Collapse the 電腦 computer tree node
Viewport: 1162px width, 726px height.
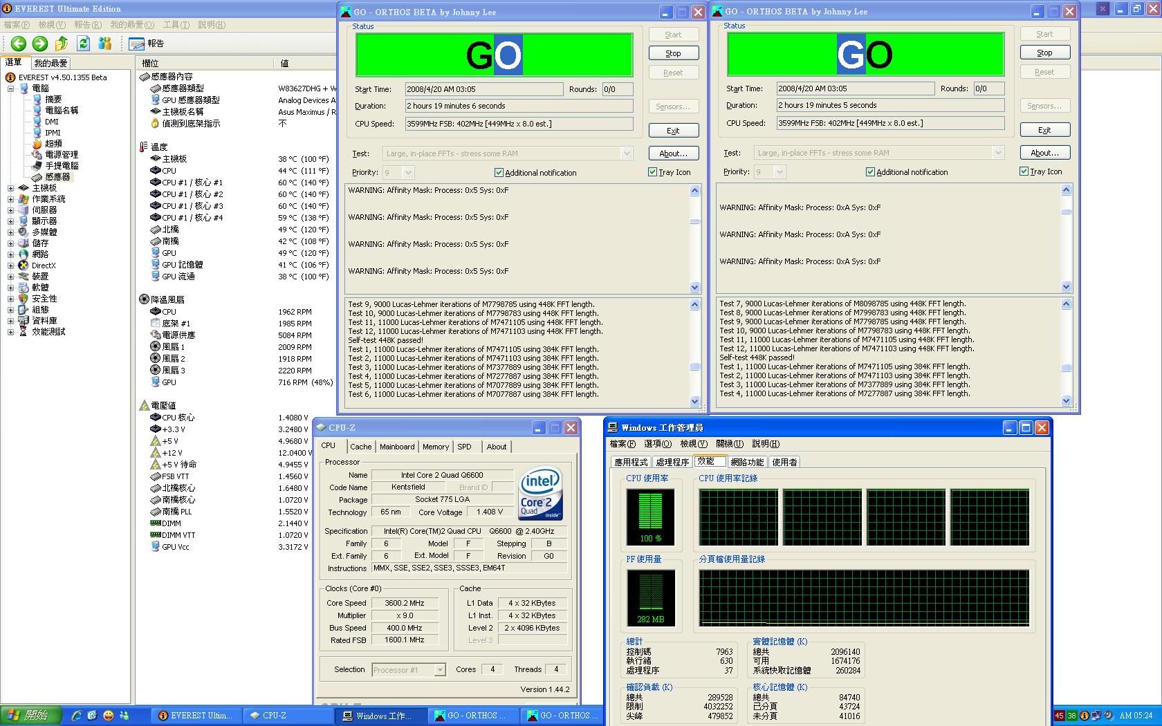click(10, 89)
